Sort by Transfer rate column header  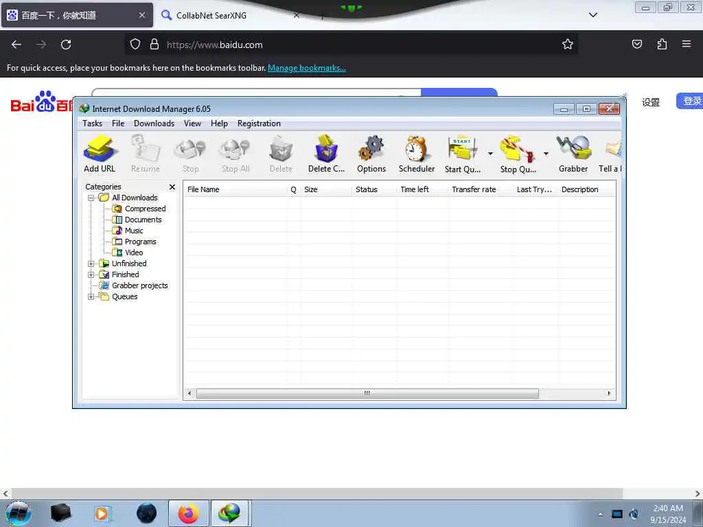click(x=481, y=189)
